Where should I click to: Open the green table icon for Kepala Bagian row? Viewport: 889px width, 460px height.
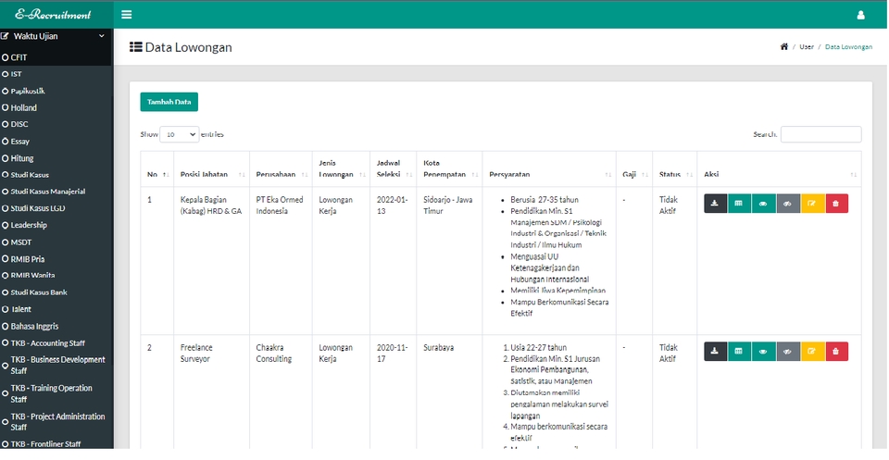739,204
